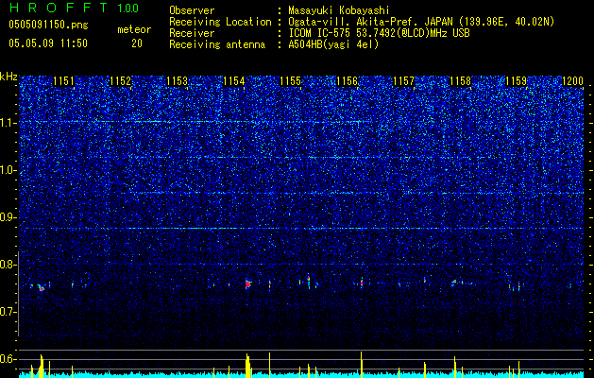Select the file name 0505091150.png

click(48, 25)
